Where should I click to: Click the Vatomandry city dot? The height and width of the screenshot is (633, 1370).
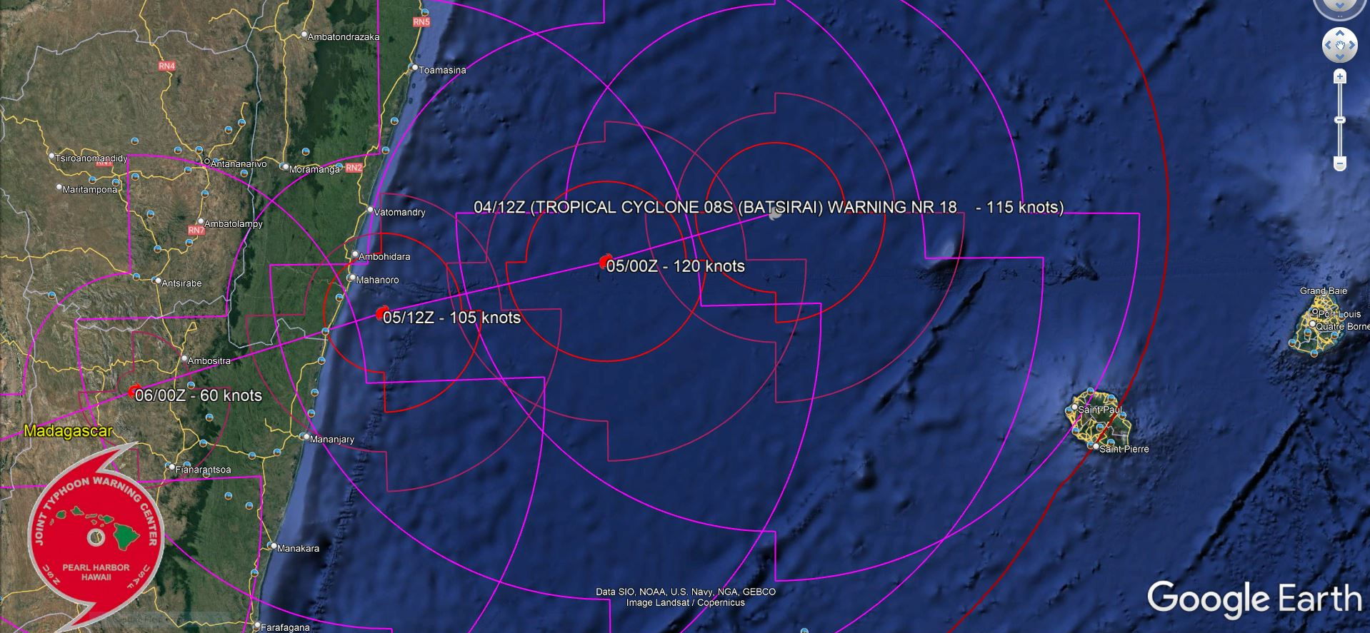pyautogui.click(x=371, y=211)
